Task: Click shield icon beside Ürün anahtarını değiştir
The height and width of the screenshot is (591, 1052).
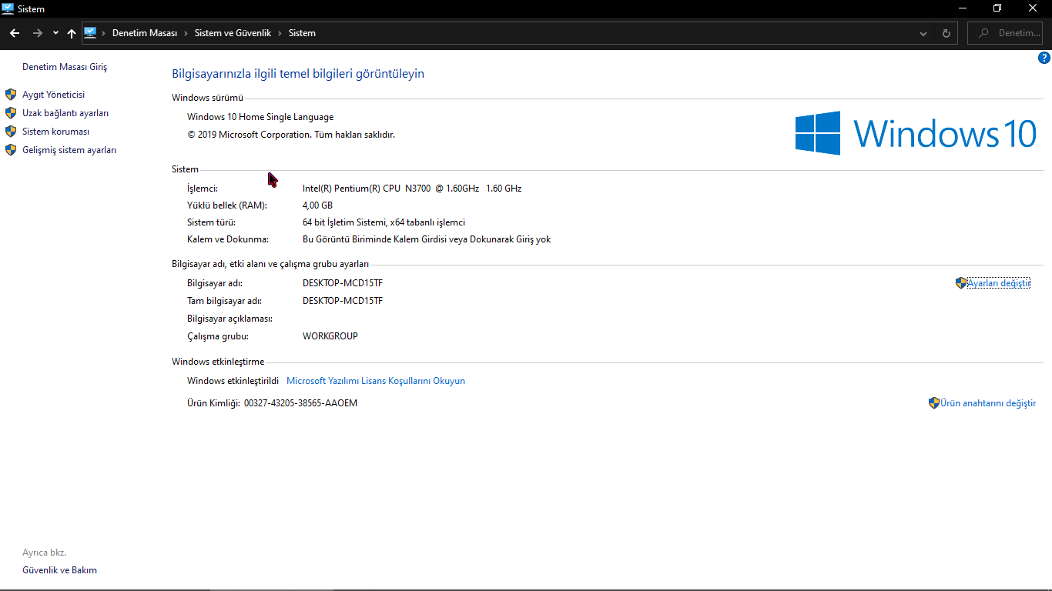Action: 934,403
